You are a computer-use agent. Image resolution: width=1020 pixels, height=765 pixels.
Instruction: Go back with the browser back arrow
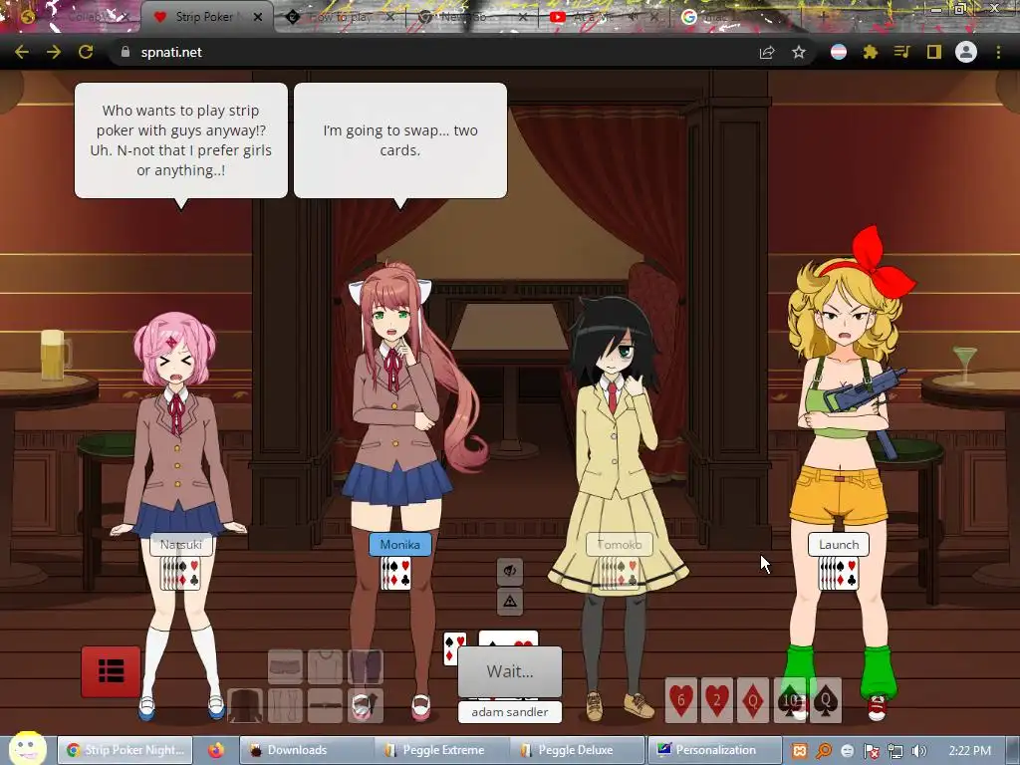tap(22, 52)
